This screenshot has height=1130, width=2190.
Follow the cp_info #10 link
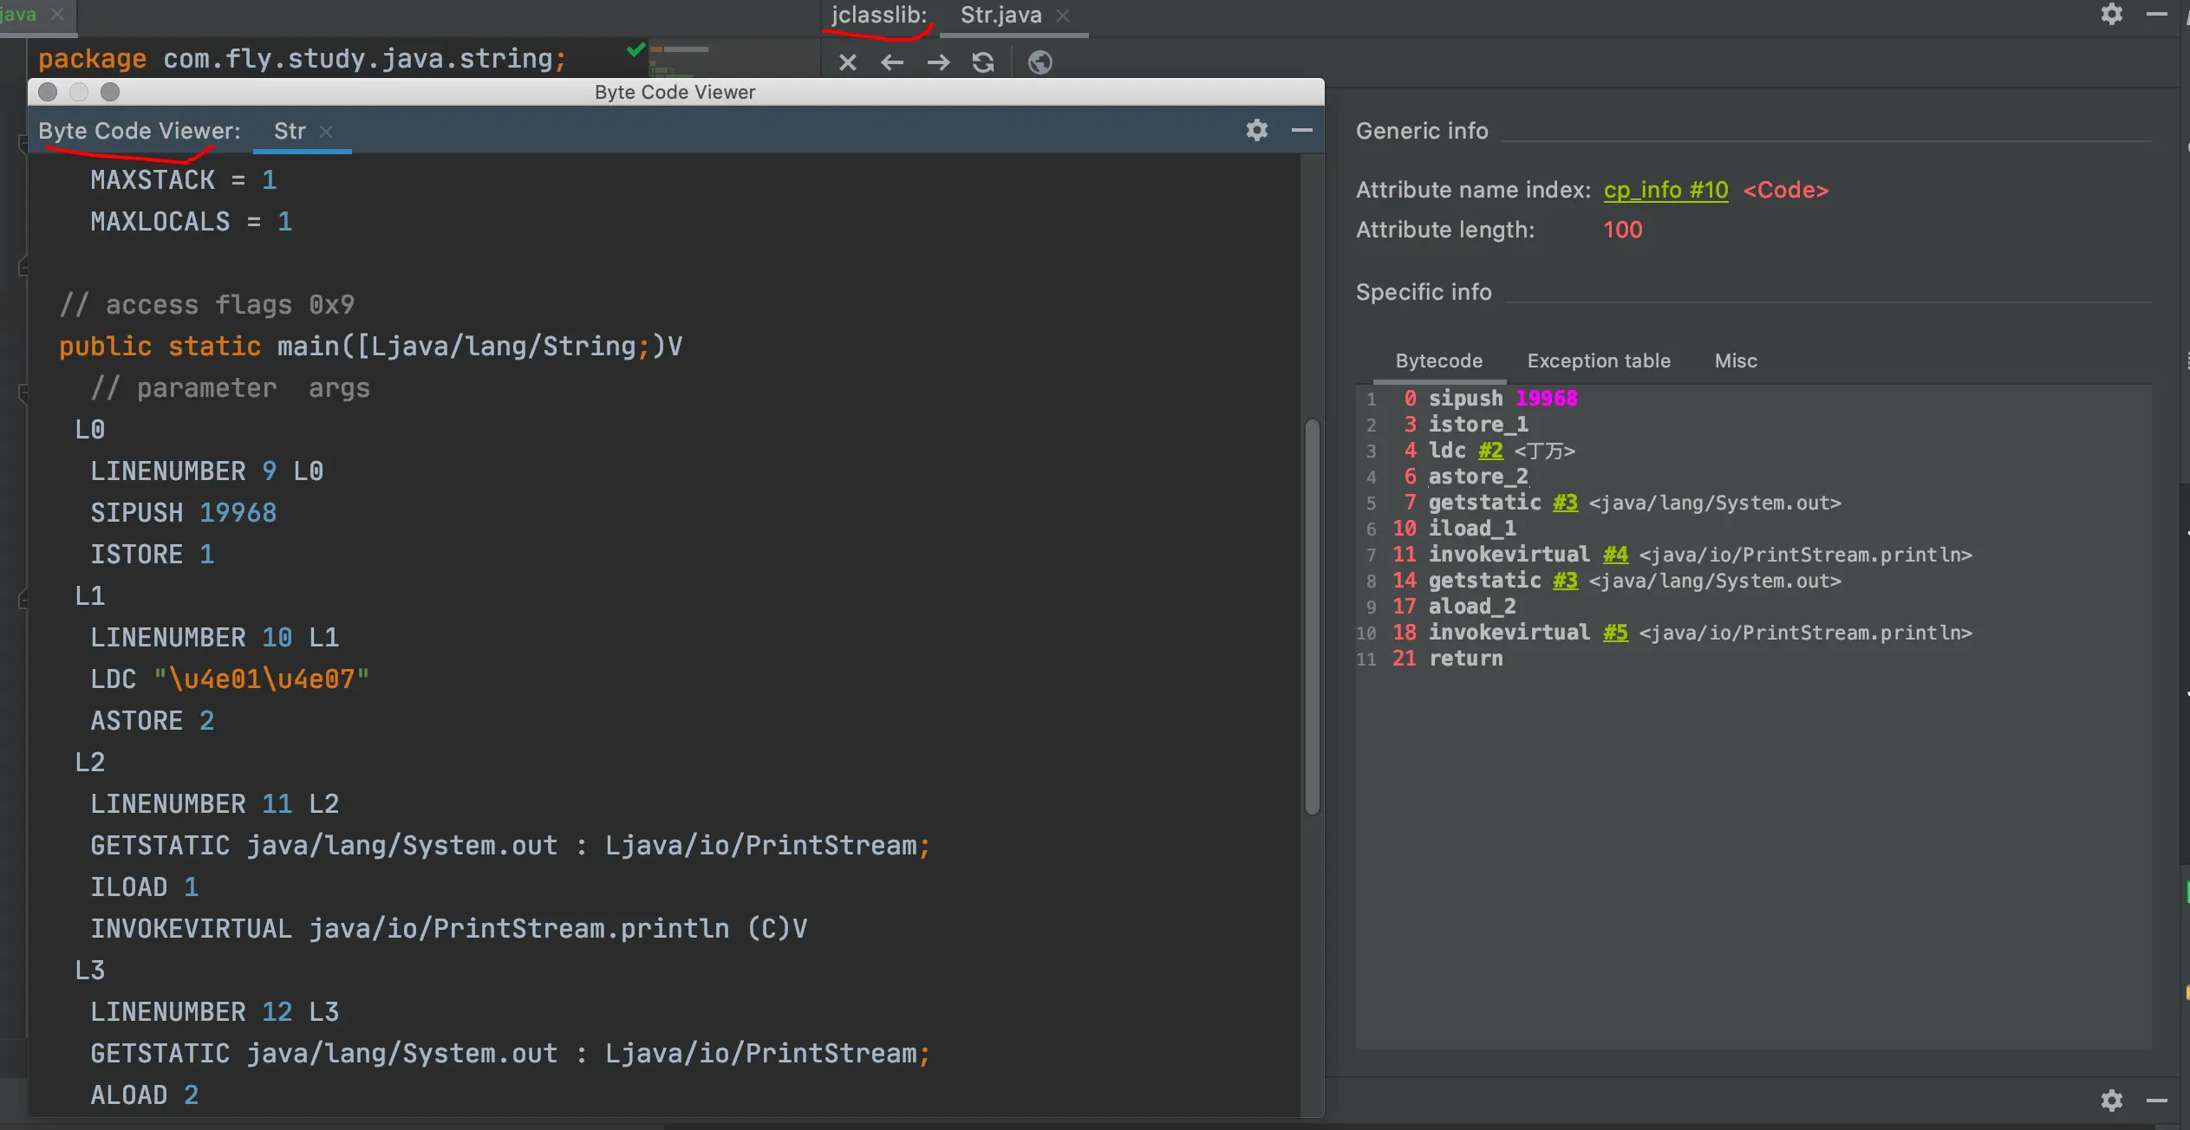[1665, 190]
